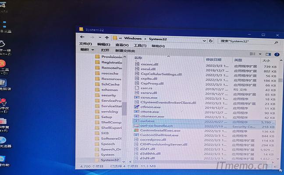Click the 打开 toolbar button

coord(105,50)
